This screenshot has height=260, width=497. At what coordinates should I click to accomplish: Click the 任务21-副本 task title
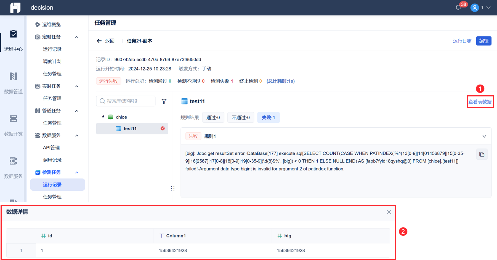(139, 41)
